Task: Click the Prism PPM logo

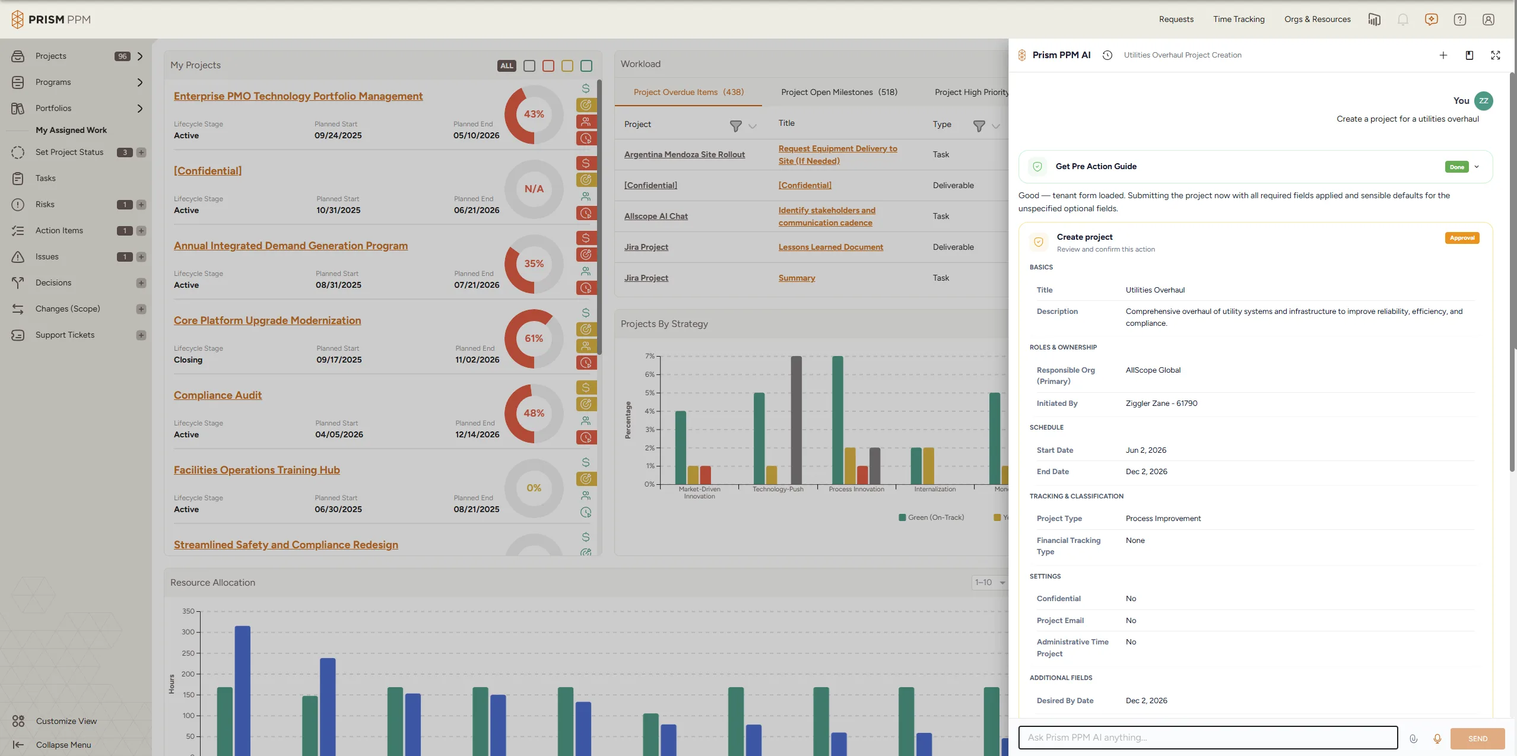Action: (51, 20)
